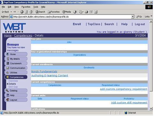Click the Edit page toolbar icon
Screen dimensions: 154x116
click(x=91, y=12)
